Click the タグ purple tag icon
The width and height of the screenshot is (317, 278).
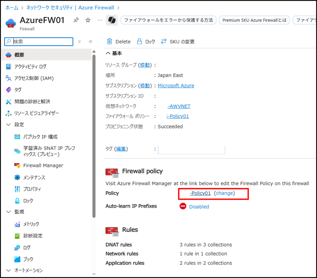(8, 90)
